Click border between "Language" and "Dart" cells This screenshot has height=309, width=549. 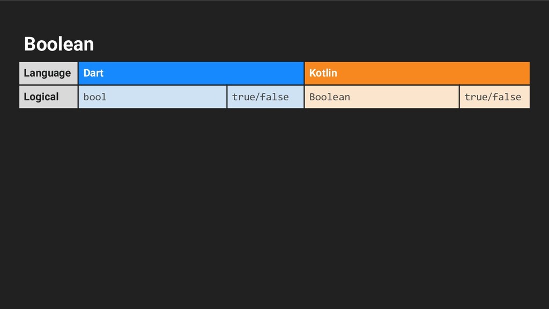(78, 73)
